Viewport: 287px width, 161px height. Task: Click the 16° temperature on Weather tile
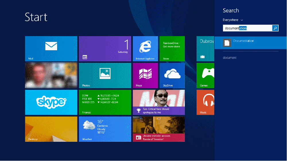pos(100,122)
